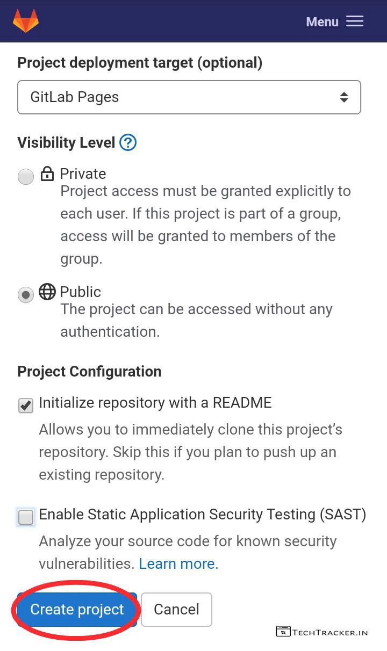Screen dimensions: 387x651
Task: Click the lock icon beside Private
Action: click(x=47, y=173)
